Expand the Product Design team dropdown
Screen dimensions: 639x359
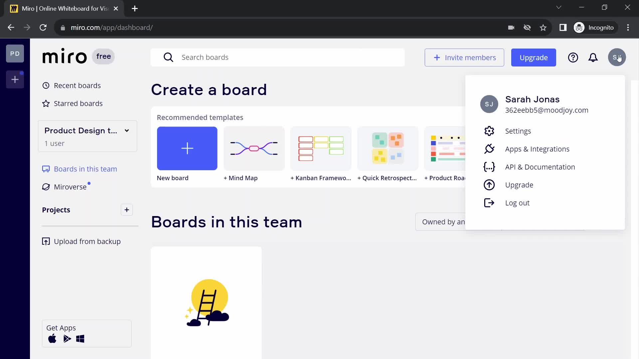(127, 131)
